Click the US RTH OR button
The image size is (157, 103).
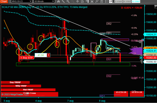pos(137,94)
